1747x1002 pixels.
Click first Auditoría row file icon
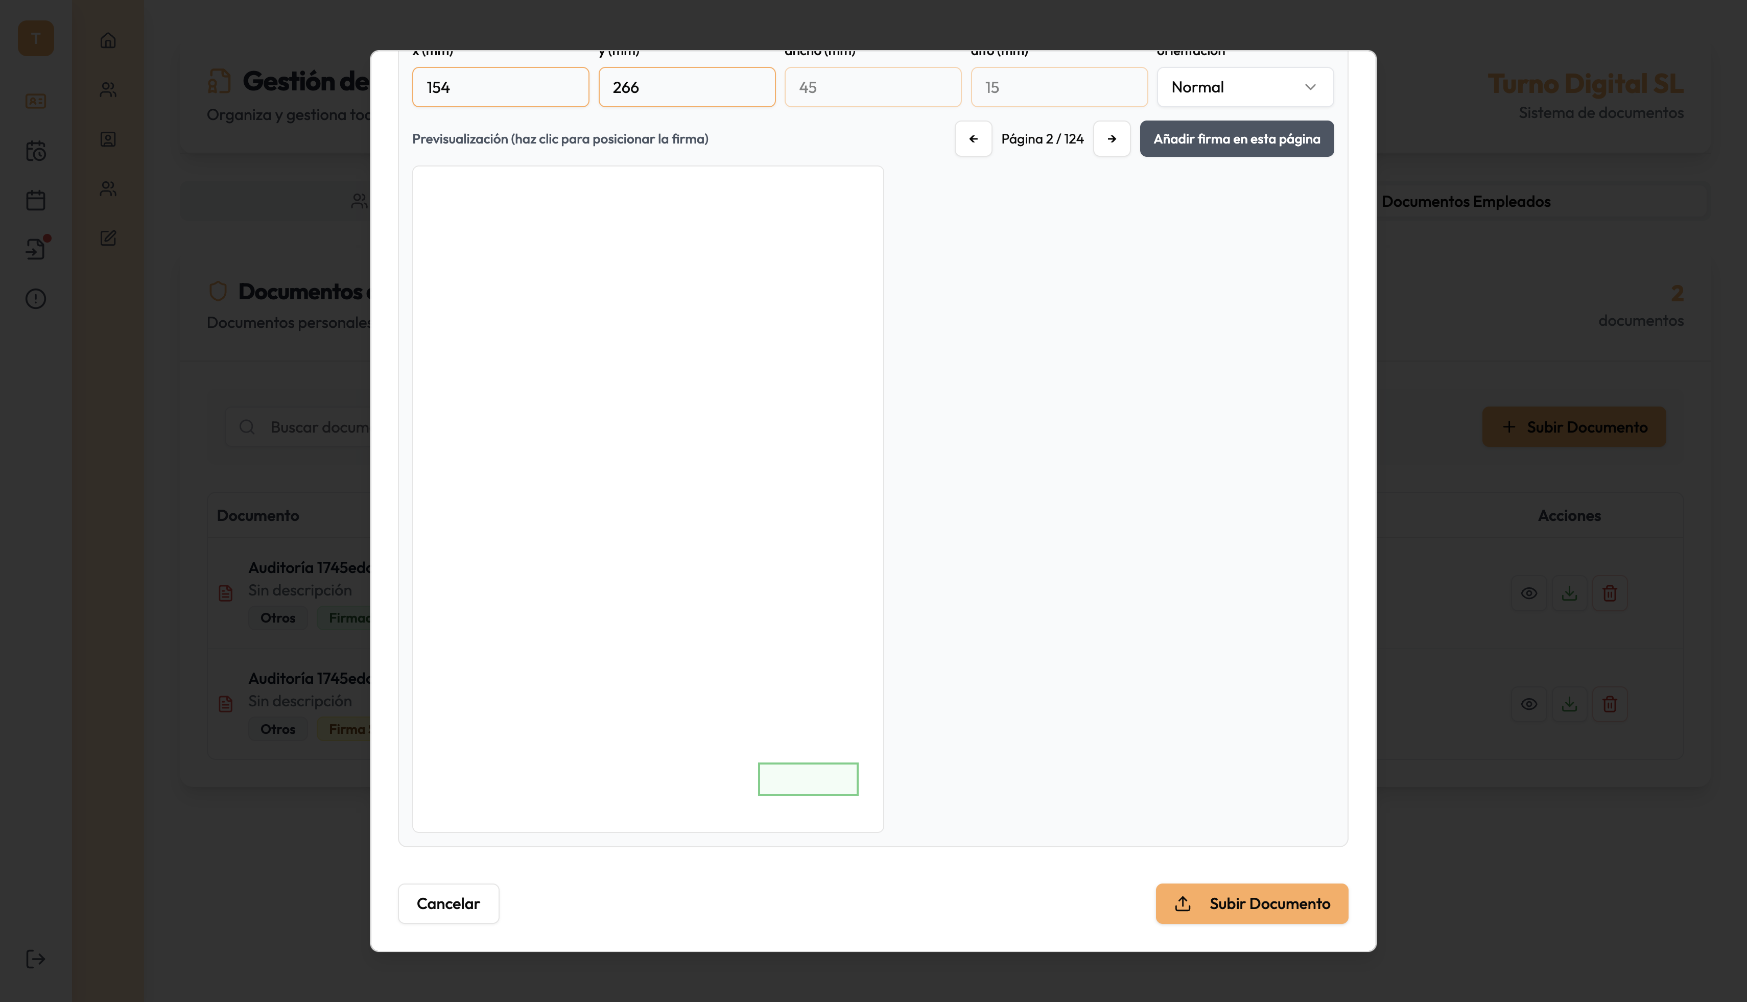click(226, 593)
